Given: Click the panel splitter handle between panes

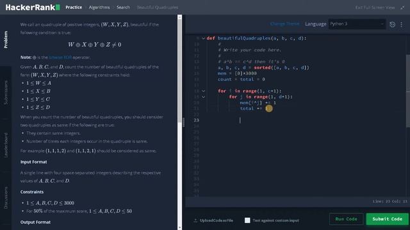Looking at the screenshot, I should click(184, 122).
